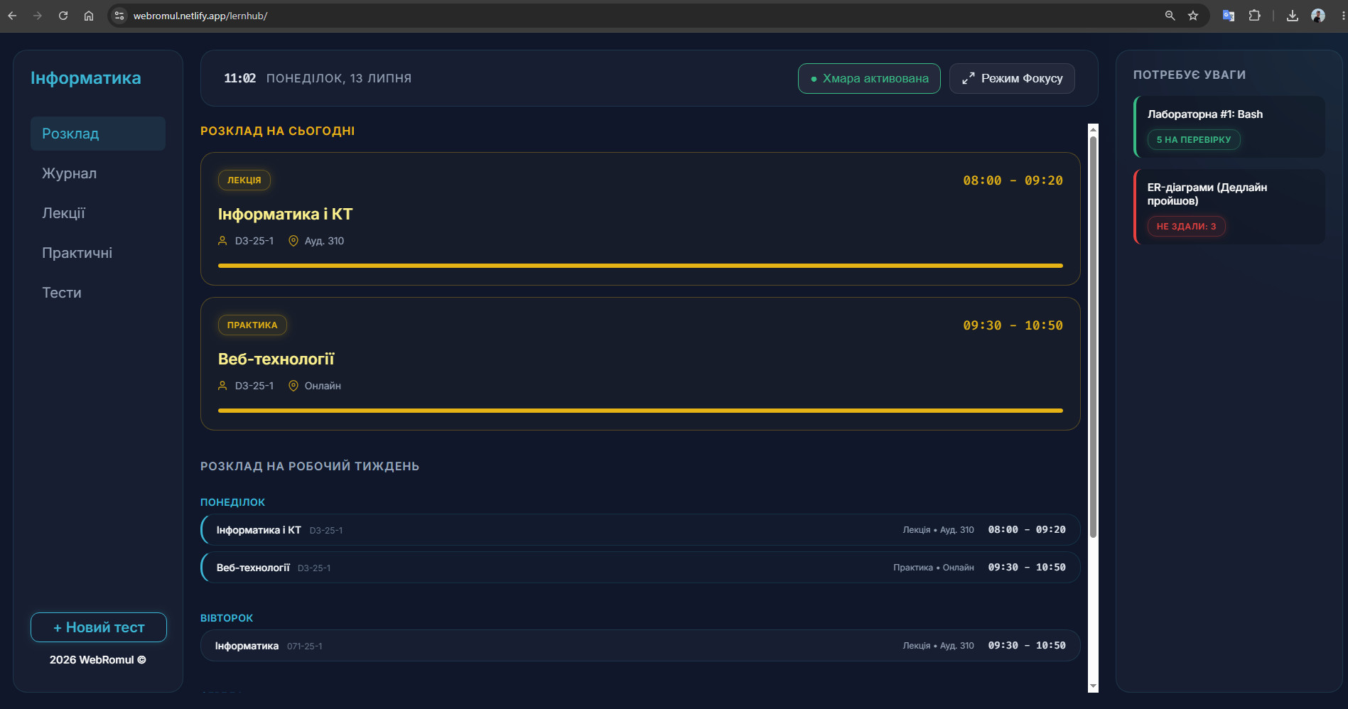Viewport: 1348px width, 709px height.
Task: Click the browser zoom magnifier icon
Action: coord(1170,16)
